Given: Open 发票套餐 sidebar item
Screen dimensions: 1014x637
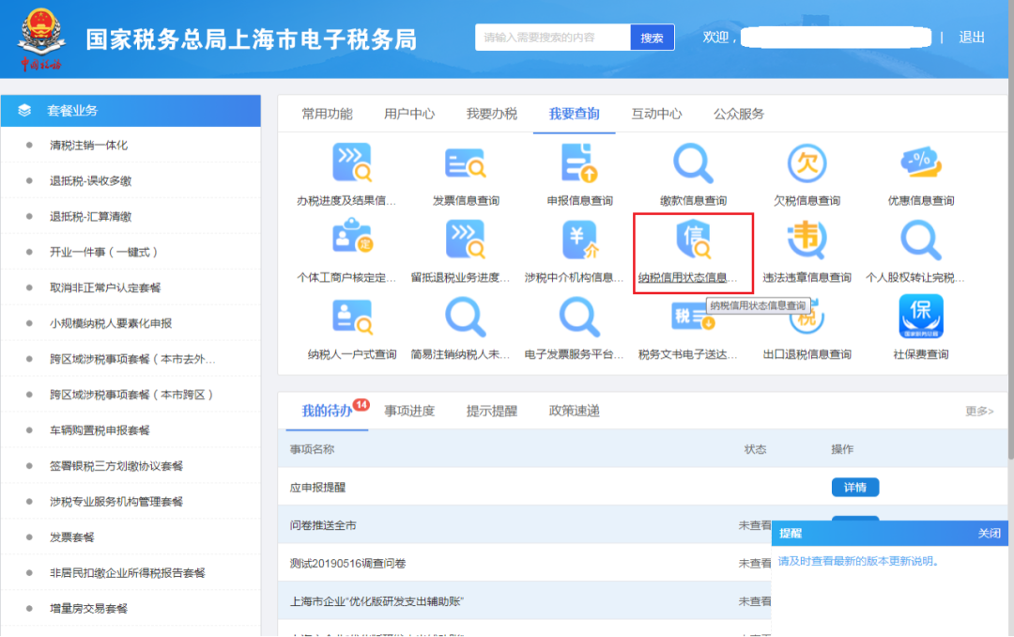Looking at the screenshot, I should [71, 536].
